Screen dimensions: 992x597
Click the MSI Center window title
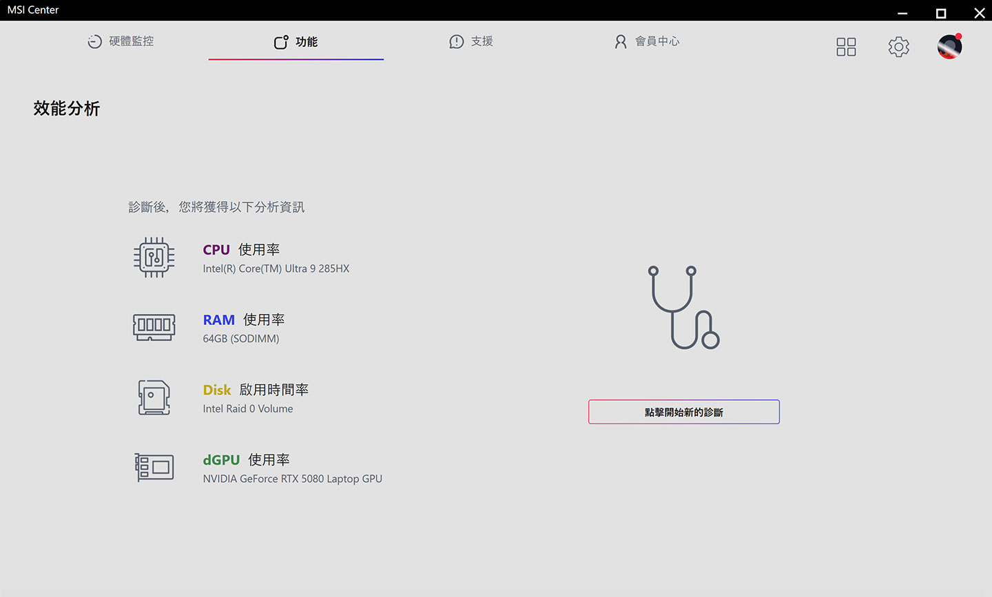tap(33, 10)
